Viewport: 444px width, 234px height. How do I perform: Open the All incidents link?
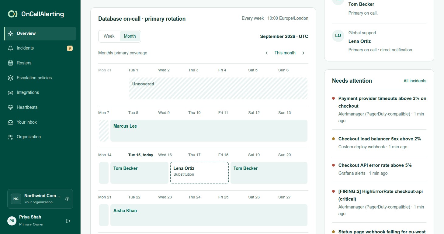click(415, 81)
